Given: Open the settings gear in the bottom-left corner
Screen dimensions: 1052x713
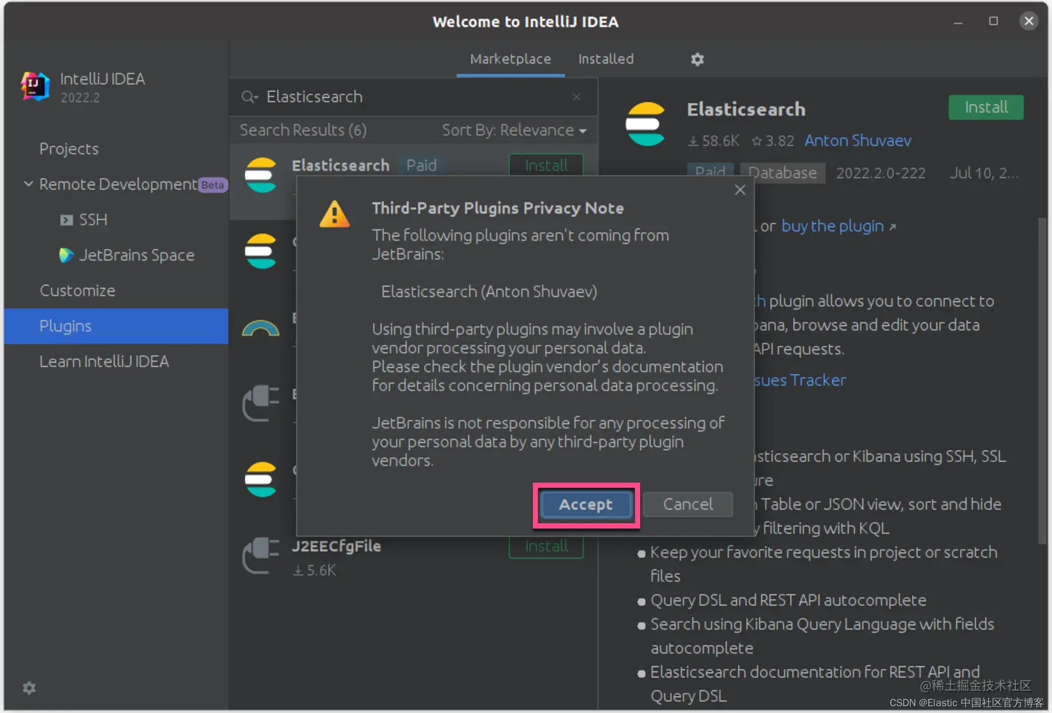Looking at the screenshot, I should tap(29, 688).
